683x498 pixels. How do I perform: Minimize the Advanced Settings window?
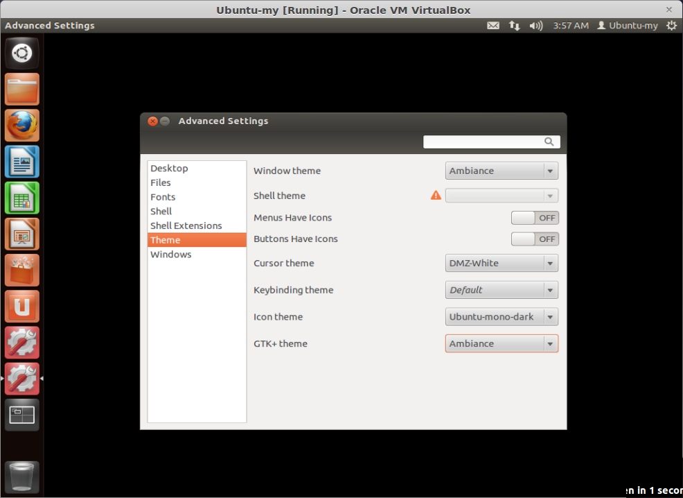point(165,121)
